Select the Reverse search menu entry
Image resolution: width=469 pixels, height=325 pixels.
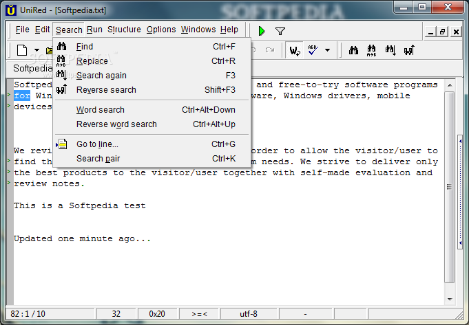152,90
